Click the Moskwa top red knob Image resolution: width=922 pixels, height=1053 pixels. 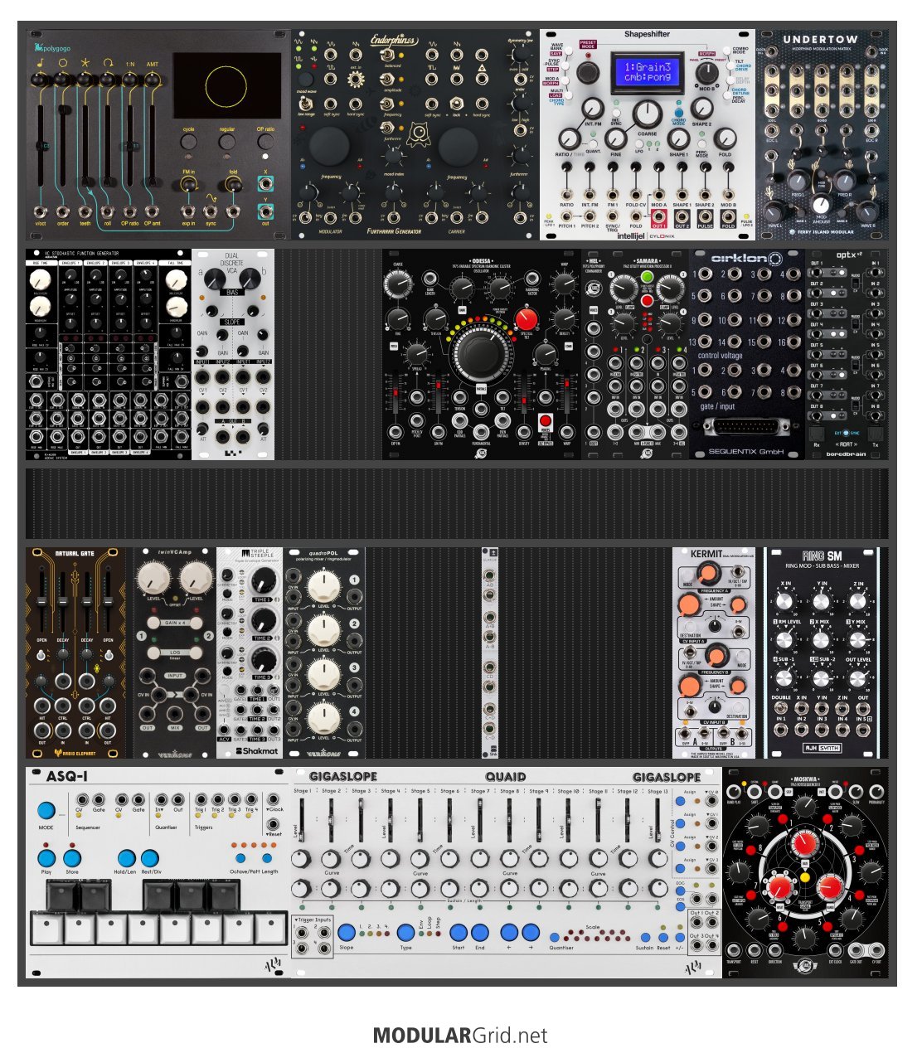pos(803,843)
